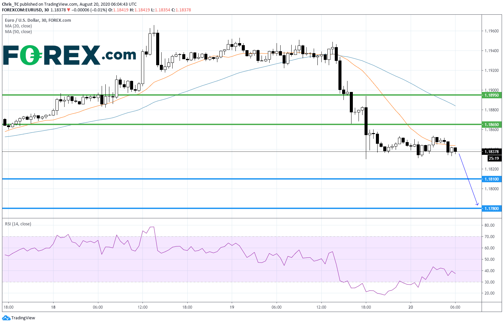Click the 25:19 countdown timer label
This screenshot has height=324, width=504.
tap(494, 158)
